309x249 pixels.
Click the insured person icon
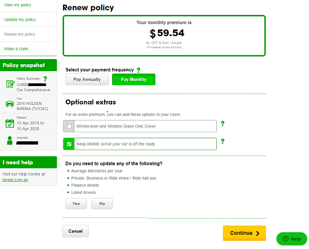[x=10, y=141]
